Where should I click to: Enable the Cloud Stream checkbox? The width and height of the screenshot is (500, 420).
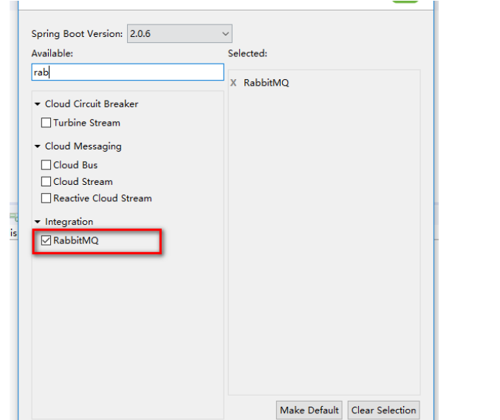click(46, 182)
